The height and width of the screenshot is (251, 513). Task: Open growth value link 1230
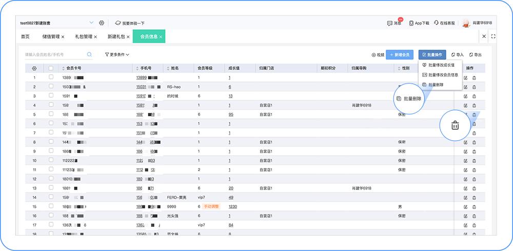pos(232,207)
